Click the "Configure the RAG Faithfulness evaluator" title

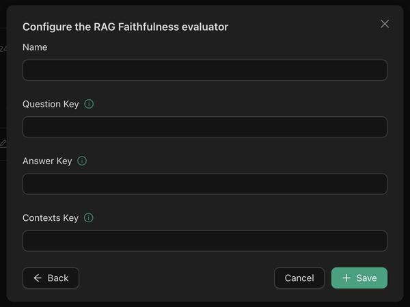tap(125, 27)
